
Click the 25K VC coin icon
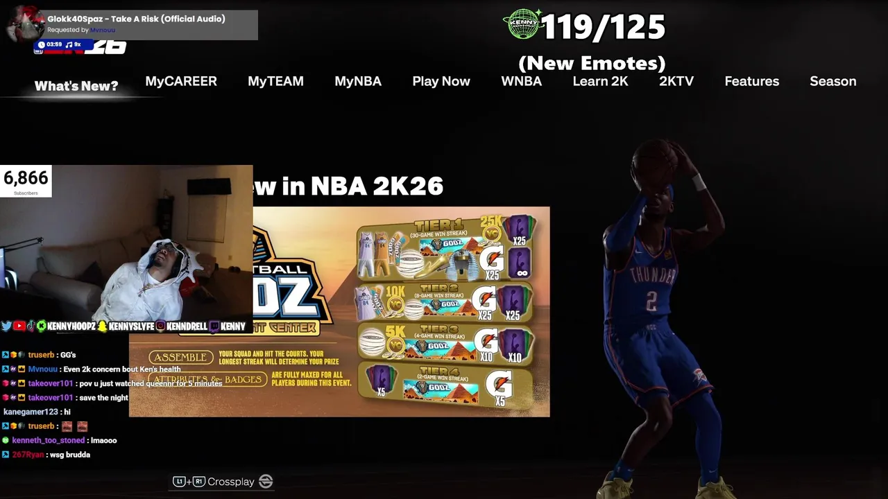click(x=492, y=234)
